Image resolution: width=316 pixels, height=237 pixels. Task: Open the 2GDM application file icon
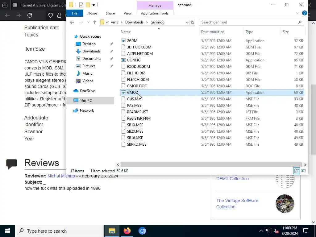tap(123, 40)
